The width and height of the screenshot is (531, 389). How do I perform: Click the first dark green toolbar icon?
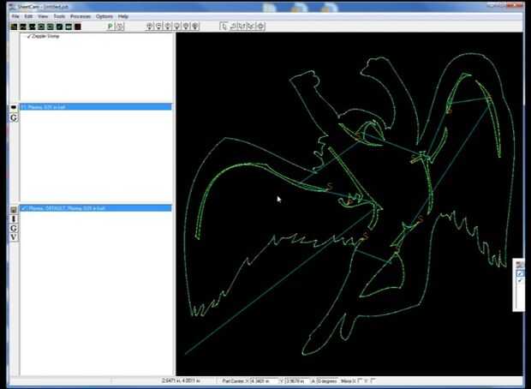[14, 27]
